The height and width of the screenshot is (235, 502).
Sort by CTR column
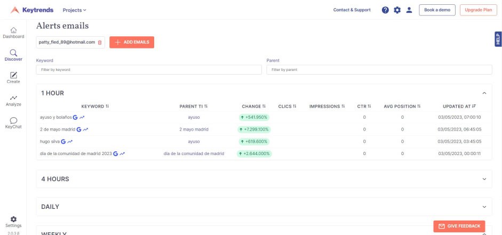pyautogui.click(x=364, y=106)
